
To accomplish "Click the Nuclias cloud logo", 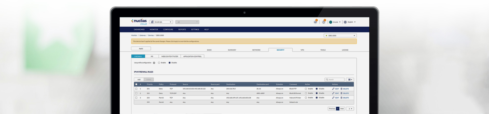I will tap(139, 22).
